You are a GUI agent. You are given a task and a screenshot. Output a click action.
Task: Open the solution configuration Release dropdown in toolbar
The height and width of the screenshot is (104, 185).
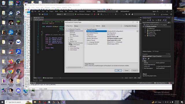(60, 14)
